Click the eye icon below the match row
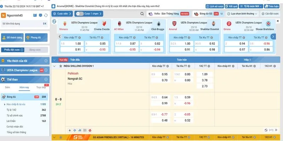Image resolution: width=283 pixels, height=141 pixels. 74,130
